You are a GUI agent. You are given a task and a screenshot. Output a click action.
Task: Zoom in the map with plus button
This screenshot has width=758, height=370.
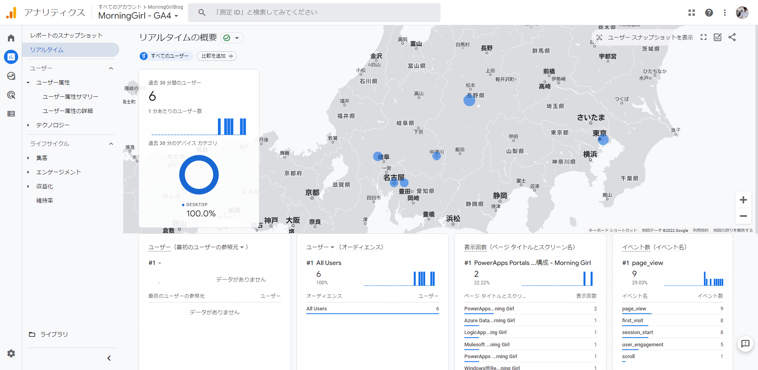click(743, 200)
